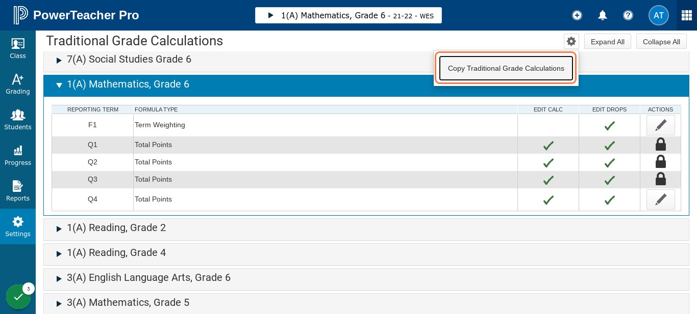Click the Reporting Term column header
697x314 pixels.
click(x=93, y=109)
